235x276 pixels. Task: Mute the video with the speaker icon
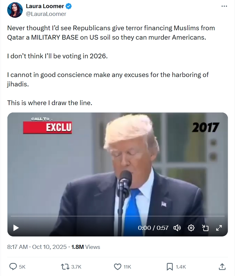177,228
